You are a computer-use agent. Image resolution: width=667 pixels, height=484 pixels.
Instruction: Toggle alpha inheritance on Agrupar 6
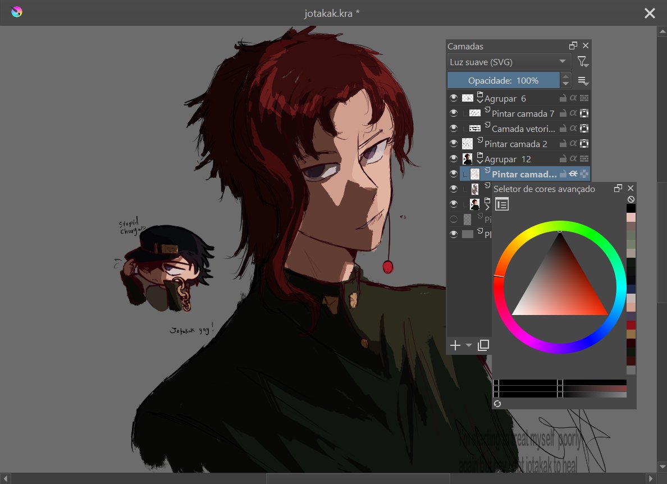pos(573,98)
